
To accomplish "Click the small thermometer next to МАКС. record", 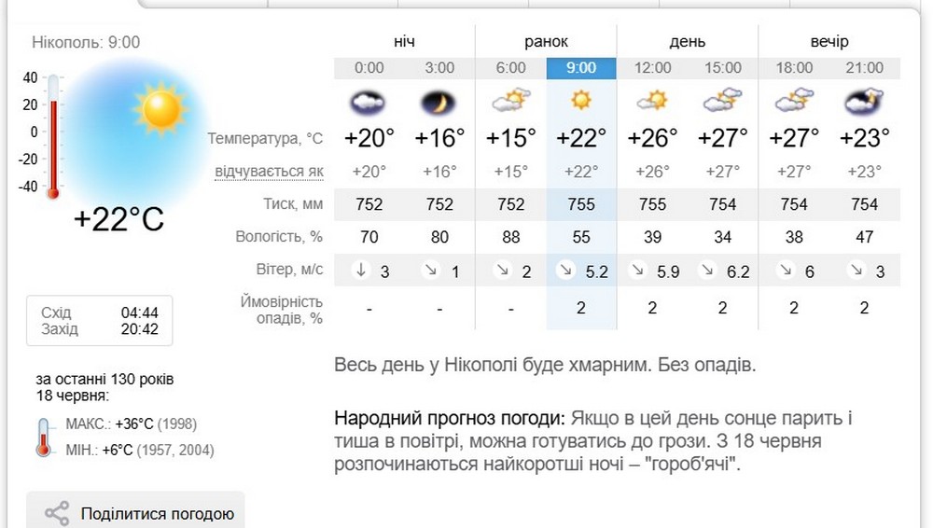I will click(44, 438).
